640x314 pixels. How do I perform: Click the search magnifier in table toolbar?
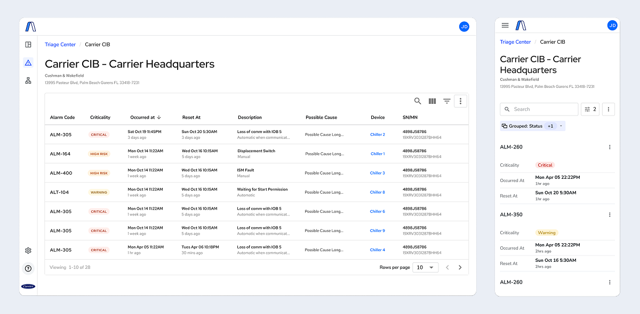(418, 101)
